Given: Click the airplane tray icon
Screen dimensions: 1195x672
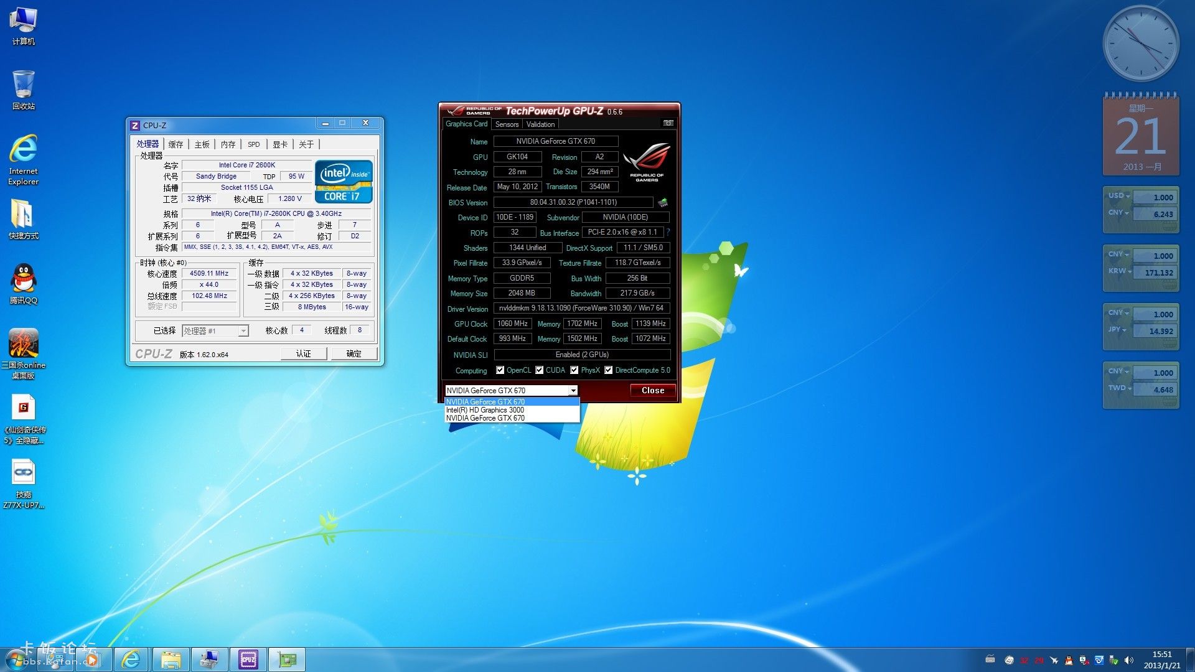Looking at the screenshot, I should [x=1054, y=660].
